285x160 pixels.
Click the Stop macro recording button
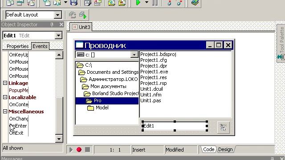87,150
